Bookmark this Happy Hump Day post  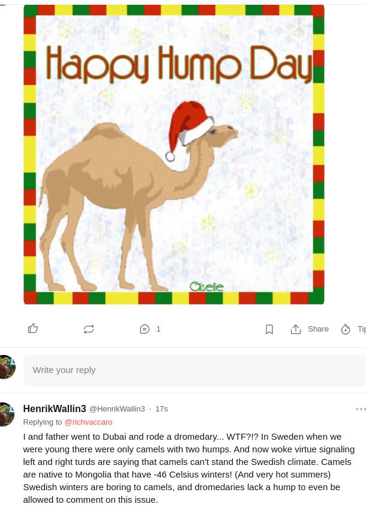click(269, 329)
